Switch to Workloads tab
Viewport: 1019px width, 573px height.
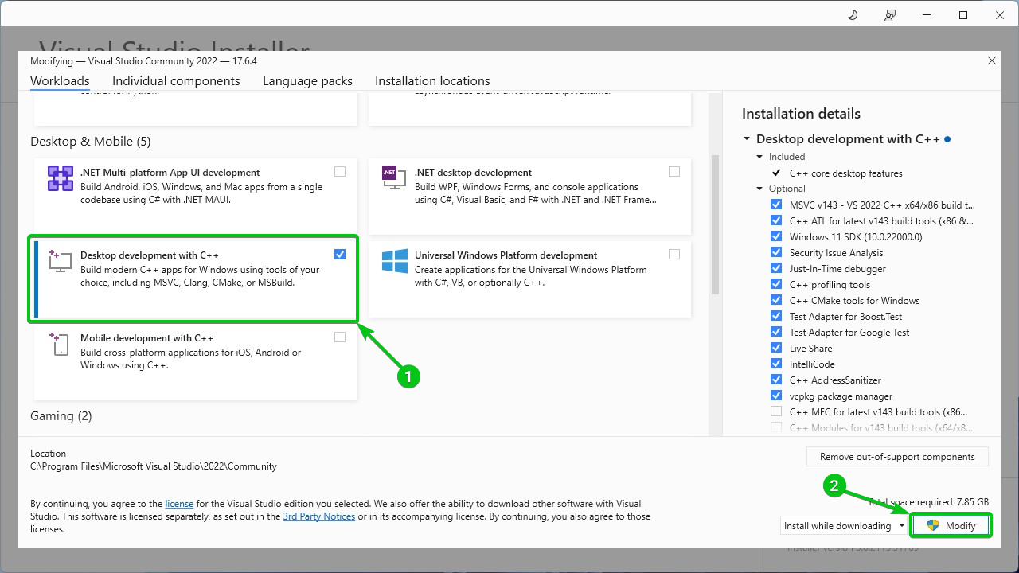point(60,81)
